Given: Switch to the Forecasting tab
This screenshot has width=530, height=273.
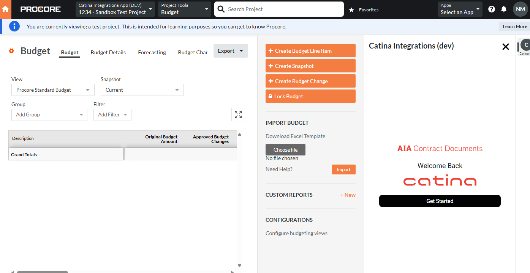Looking at the screenshot, I should click(x=152, y=52).
